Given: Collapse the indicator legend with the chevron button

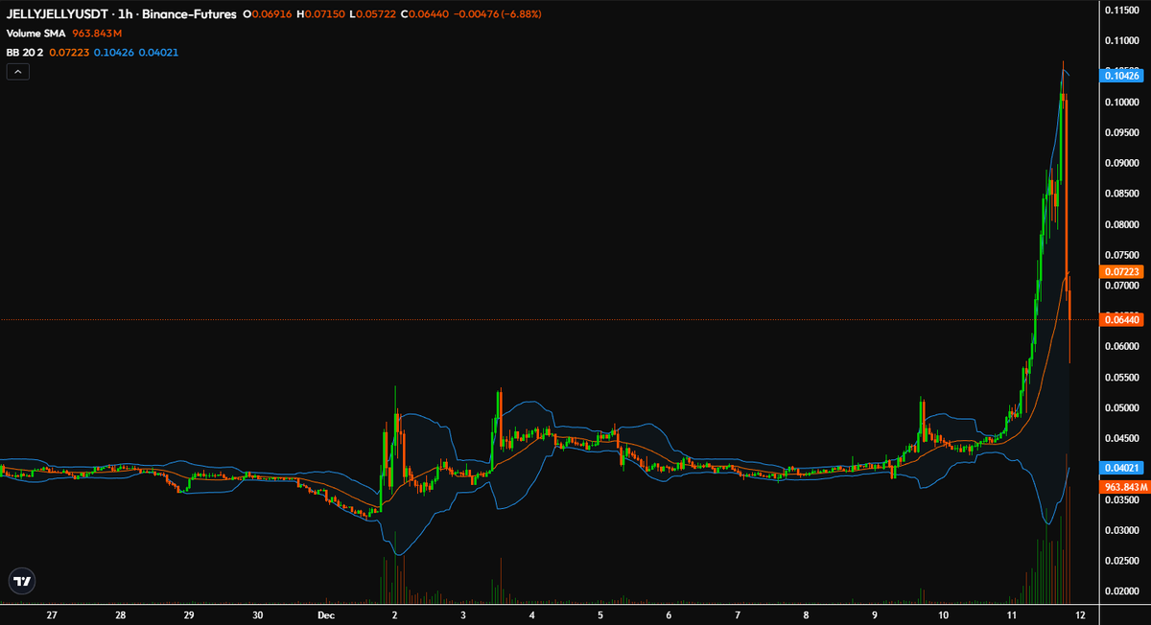Looking at the screenshot, I should pyautogui.click(x=18, y=72).
